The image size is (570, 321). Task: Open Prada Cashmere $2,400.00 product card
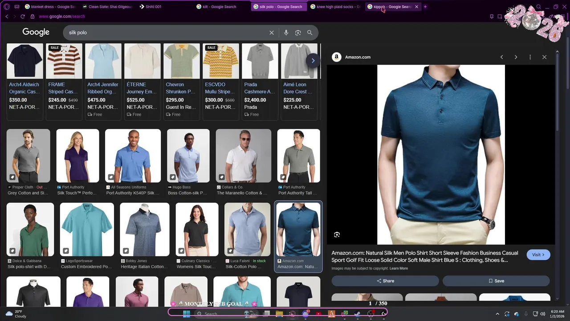260,81
